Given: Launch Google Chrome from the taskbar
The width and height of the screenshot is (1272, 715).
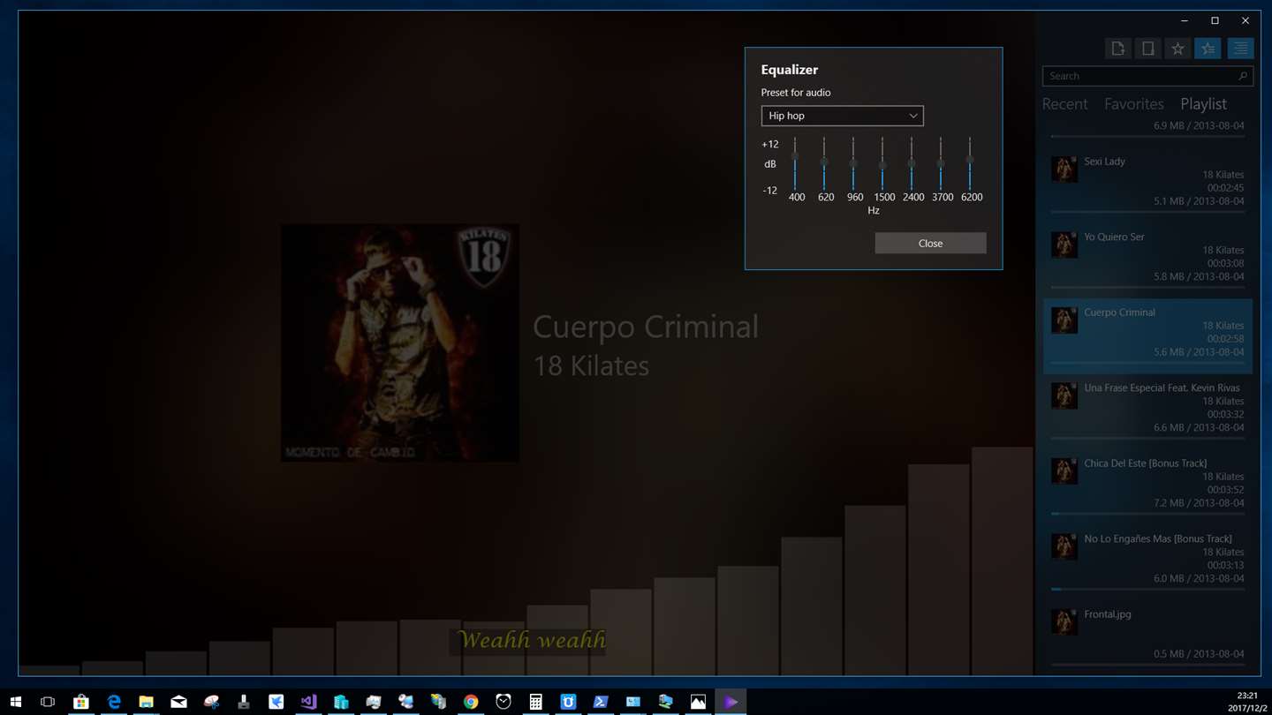Looking at the screenshot, I should (x=471, y=702).
